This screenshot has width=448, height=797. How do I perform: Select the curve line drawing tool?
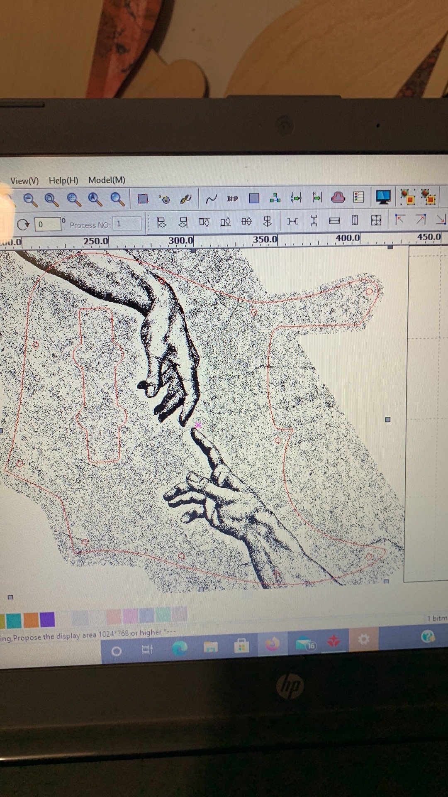tap(211, 199)
